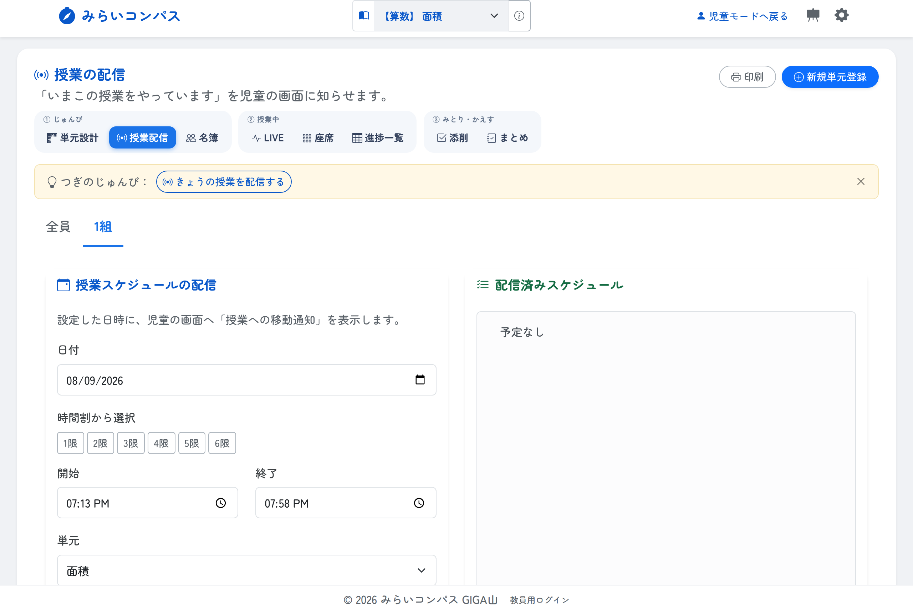Screen dimensions: 913x614
Task: Click the clock icon in the 終了 time field
Action: coord(419,503)
